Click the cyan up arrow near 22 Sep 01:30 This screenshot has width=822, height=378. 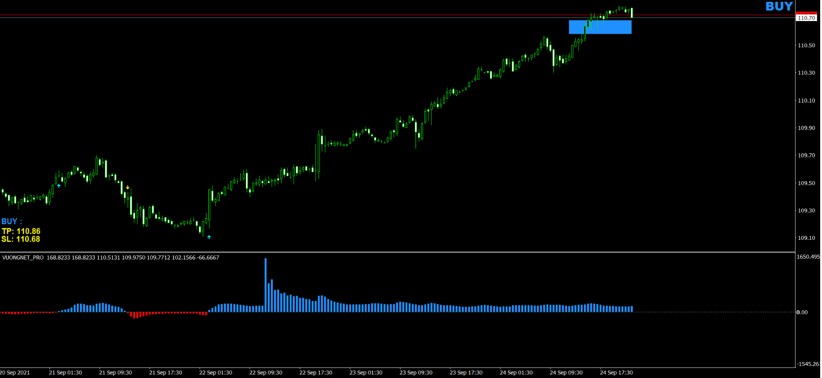pyautogui.click(x=209, y=237)
